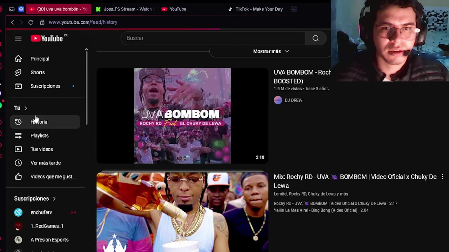Click the enchufetv channel avatar
The image size is (449, 252).
coord(18,212)
